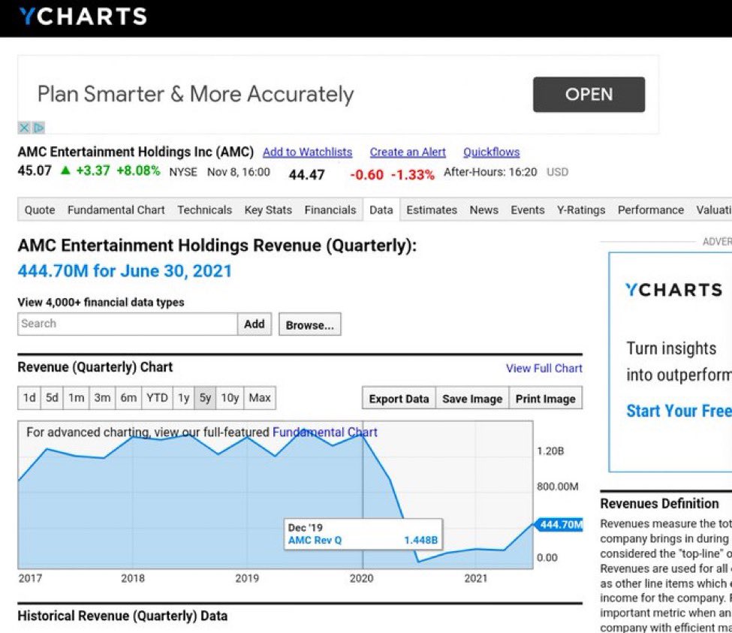The image size is (732, 633).
Task: Open the Quickflows link
Action: pos(491,152)
